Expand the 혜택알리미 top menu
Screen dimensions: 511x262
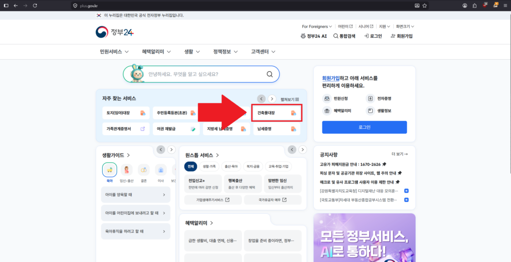[x=157, y=52]
